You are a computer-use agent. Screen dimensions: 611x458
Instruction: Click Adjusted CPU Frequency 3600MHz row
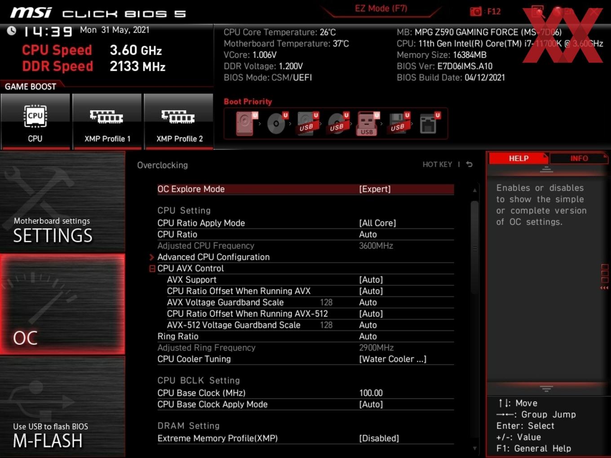[x=305, y=246]
